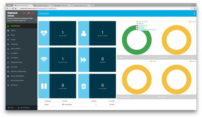This screenshot has height=118, width=202.
Task: Click the Un-Installed red legend entry
Action: coord(142,26)
